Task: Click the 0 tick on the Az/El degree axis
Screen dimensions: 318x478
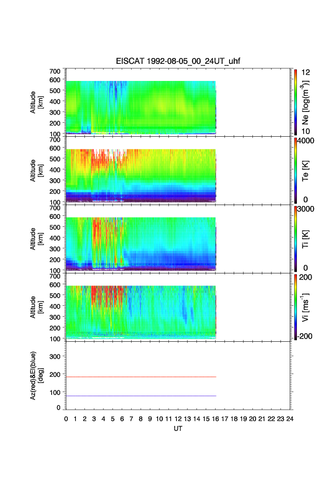Action: tap(58, 407)
